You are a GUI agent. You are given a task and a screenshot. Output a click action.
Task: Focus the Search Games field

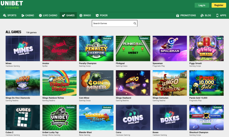[114, 23]
